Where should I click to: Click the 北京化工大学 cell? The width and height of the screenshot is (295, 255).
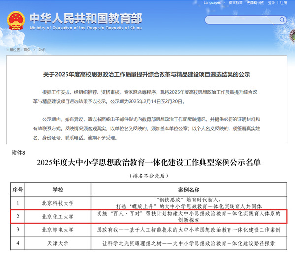(58, 216)
